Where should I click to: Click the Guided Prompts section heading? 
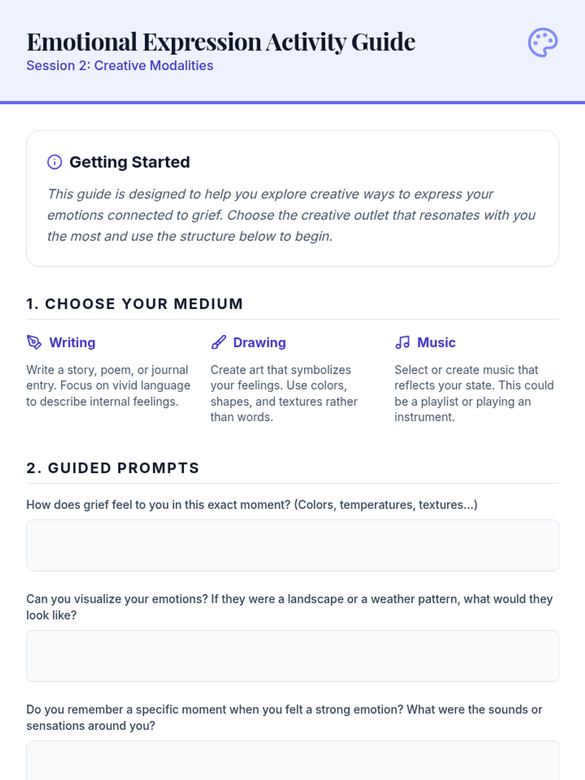click(113, 468)
